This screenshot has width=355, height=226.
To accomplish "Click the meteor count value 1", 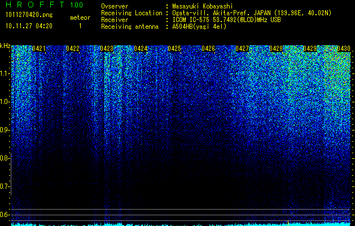I will 80,26.
